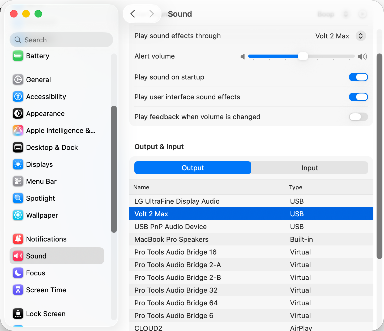Turn off user interface sound effects
Image resolution: width=384 pixels, height=331 pixels.
pos(358,97)
